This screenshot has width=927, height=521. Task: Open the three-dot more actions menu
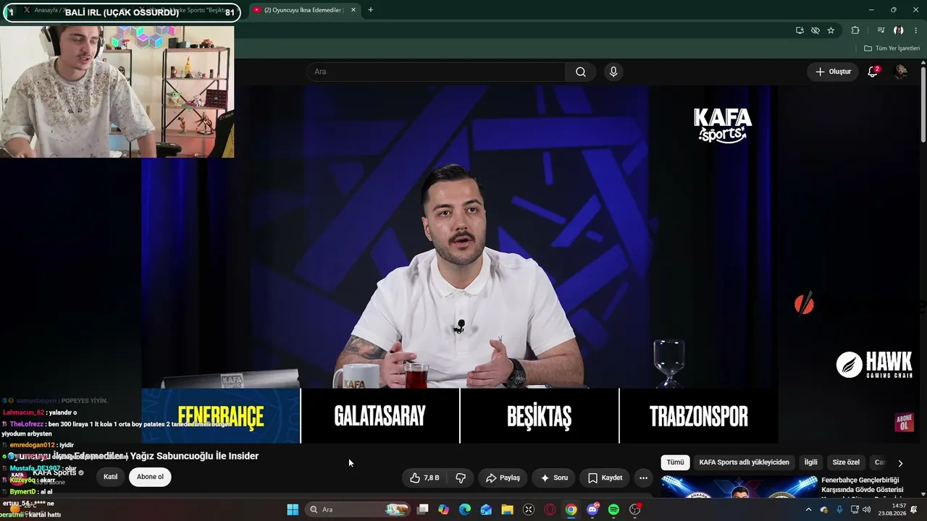(x=643, y=478)
